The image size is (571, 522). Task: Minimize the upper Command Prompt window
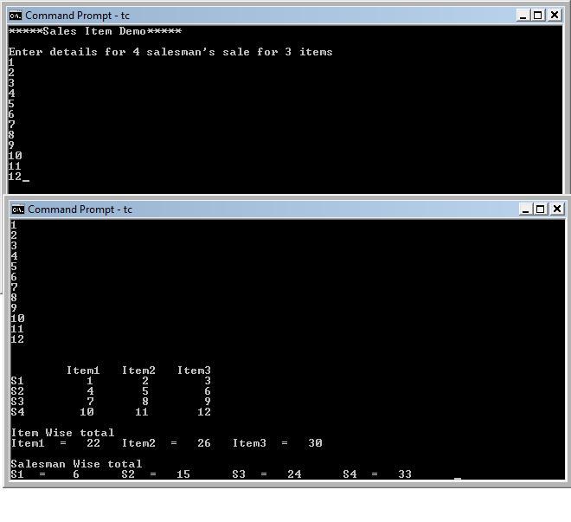(x=523, y=16)
